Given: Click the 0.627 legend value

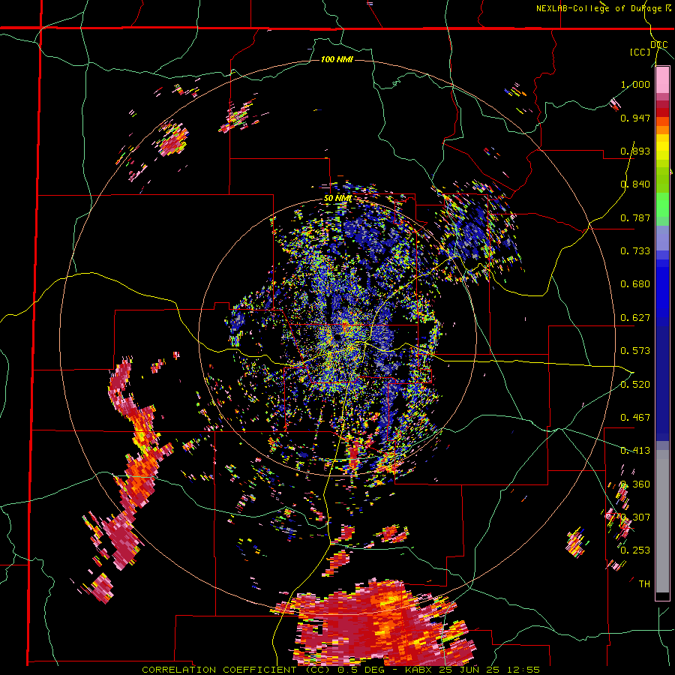Looking at the screenshot, I should coord(635,318).
